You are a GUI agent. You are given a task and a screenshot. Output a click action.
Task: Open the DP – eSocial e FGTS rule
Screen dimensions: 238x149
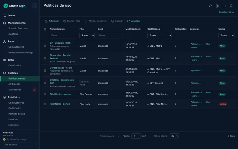tap(60, 43)
